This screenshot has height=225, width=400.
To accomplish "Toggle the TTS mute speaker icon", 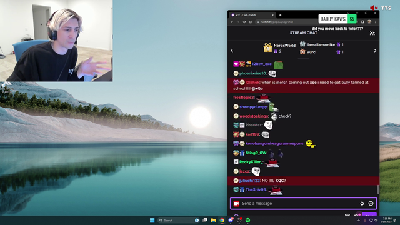I will (374, 8).
